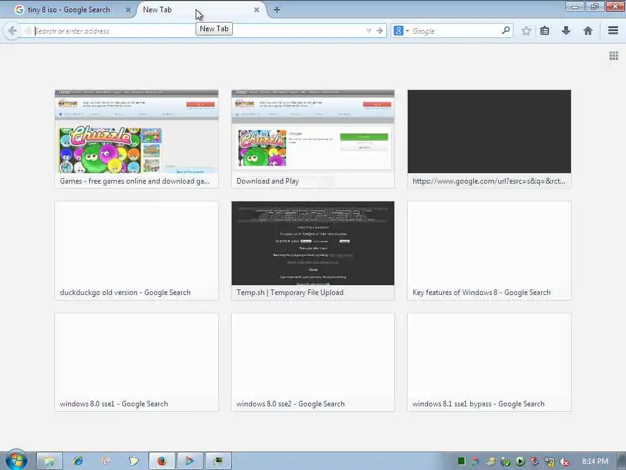
Task: Open the bookmarks list icon
Action: (545, 31)
